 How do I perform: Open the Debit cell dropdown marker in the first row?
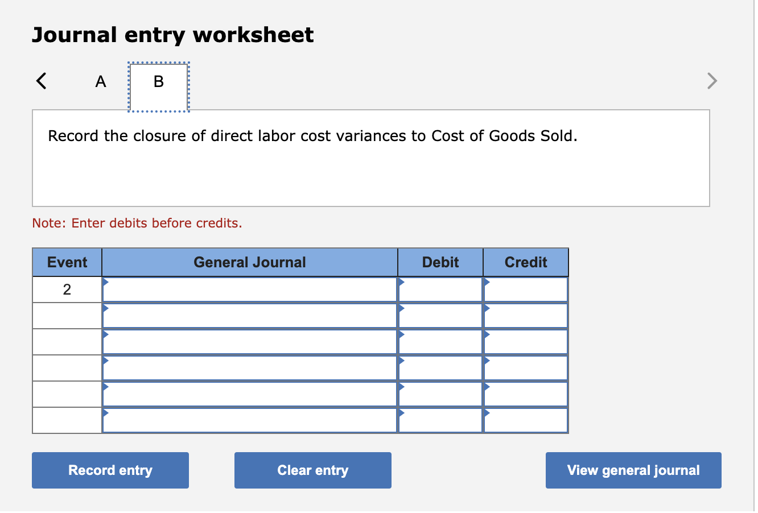click(x=401, y=282)
